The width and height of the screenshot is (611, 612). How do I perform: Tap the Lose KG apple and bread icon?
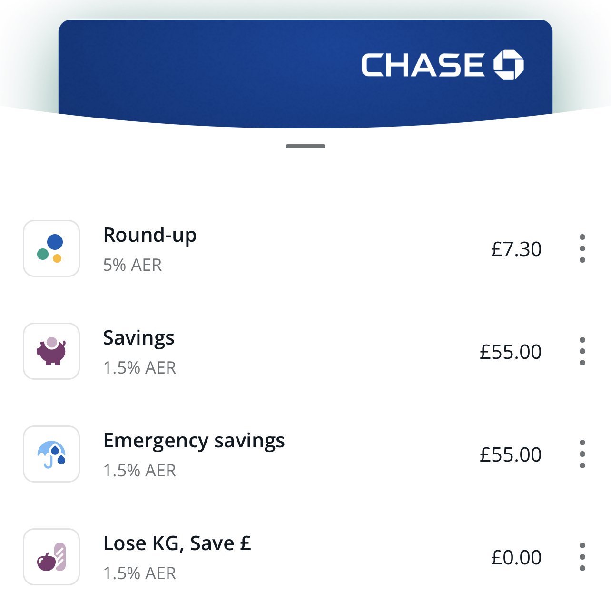click(x=51, y=557)
